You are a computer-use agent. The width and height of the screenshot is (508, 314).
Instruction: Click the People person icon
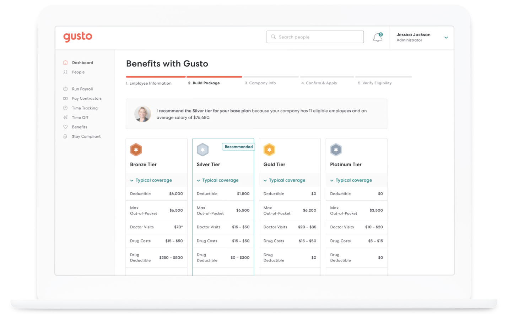65,72
